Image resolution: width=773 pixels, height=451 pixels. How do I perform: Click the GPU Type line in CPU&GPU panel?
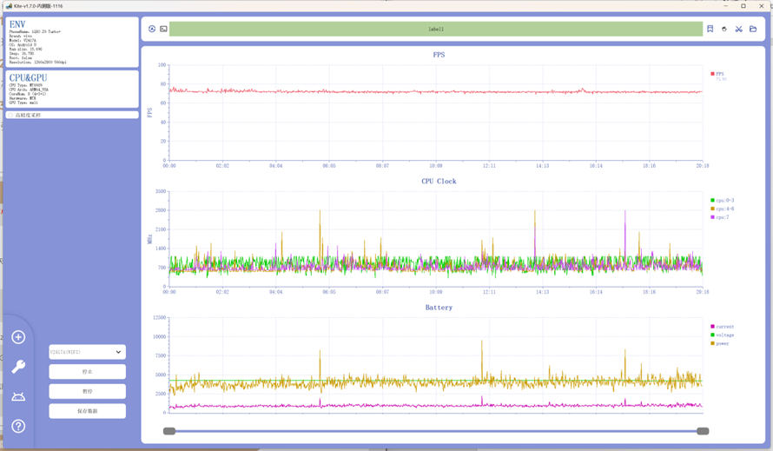23,103
